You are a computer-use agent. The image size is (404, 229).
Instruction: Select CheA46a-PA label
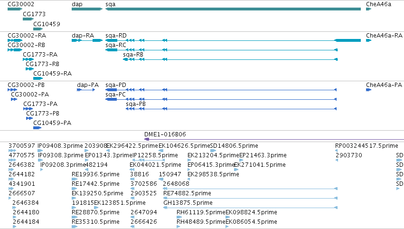[x=384, y=85]
